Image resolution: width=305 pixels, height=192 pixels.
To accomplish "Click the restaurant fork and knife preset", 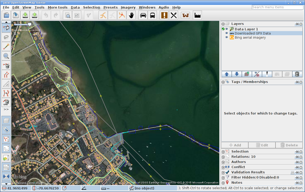I will pos(174,15).
